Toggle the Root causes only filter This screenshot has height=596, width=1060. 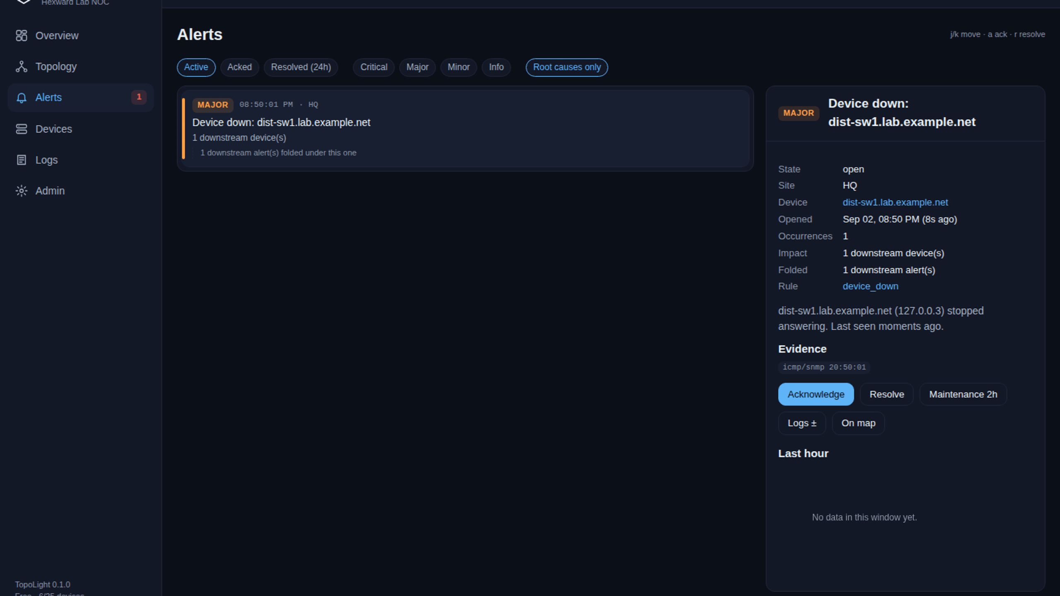[566, 67]
